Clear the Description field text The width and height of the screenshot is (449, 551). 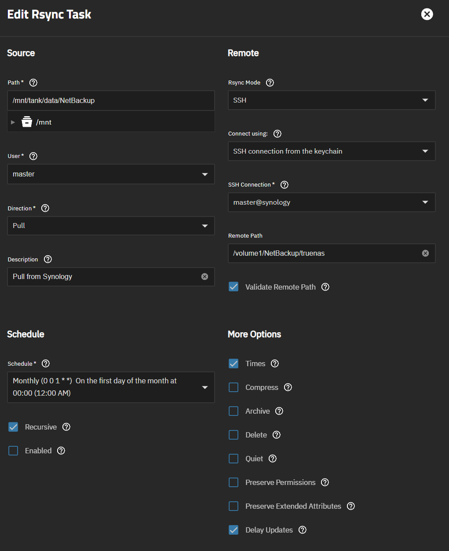pyautogui.click(x=204, y=276)
